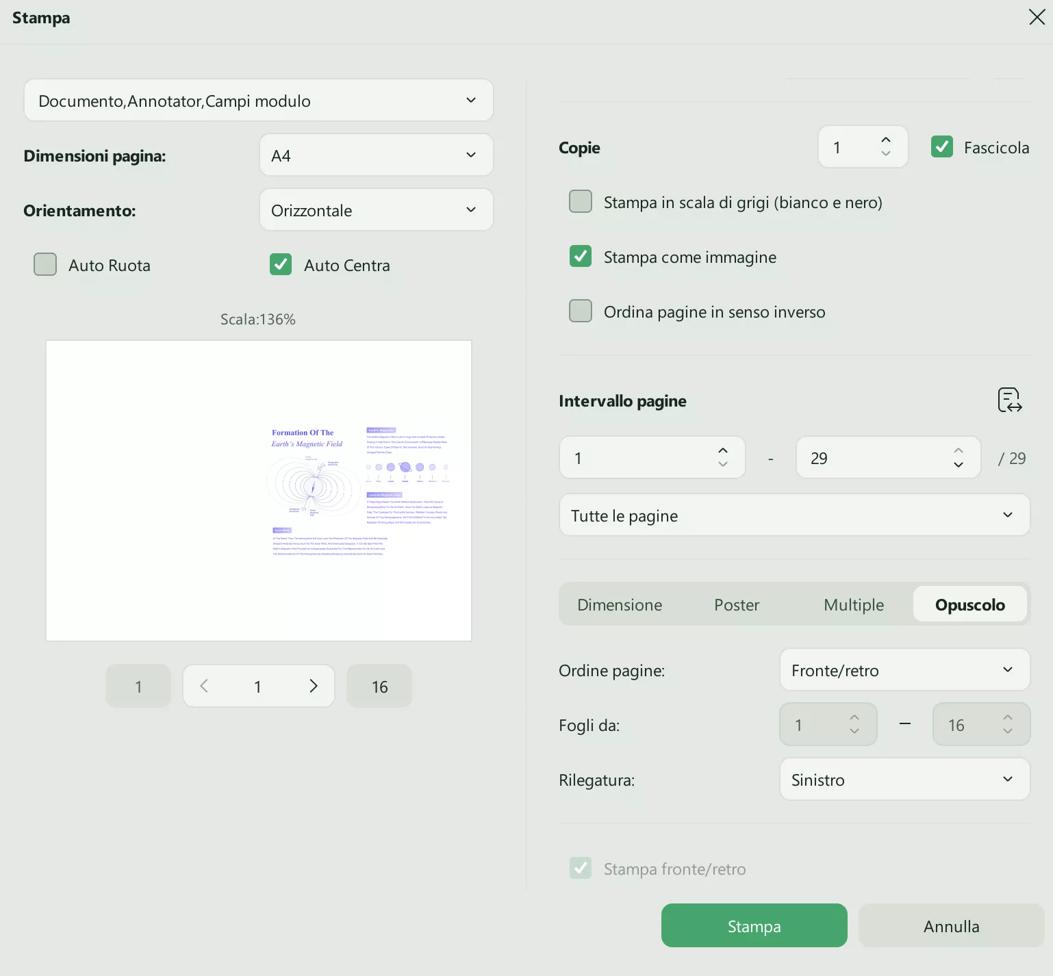
Task: Expand the Rilegatura Sinistro dropdown
Action: point(904,780)
